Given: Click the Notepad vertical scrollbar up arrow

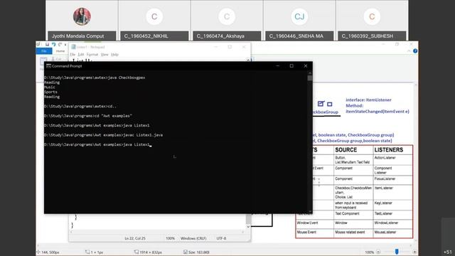Looking at the screenshot, I should (x=248, y=60).
